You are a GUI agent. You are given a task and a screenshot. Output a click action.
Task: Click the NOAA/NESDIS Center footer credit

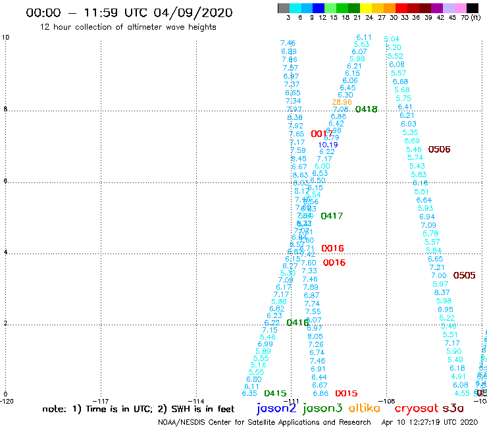point(265,422)
